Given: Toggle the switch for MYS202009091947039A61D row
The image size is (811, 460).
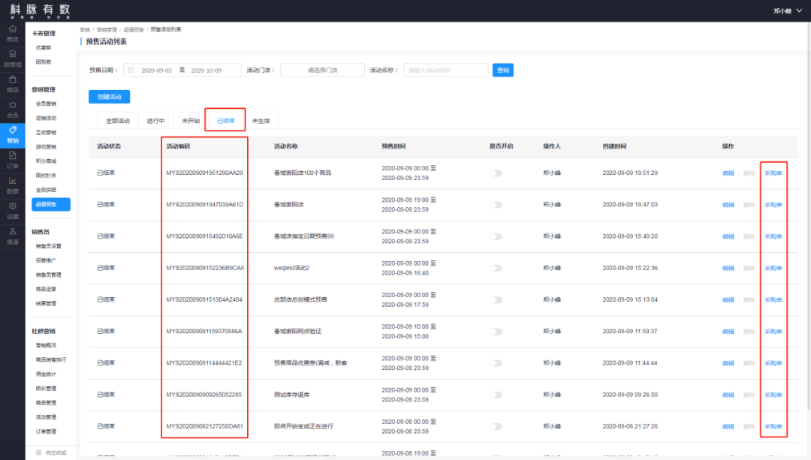Looking at the screenshot, I should coord(496,205).
